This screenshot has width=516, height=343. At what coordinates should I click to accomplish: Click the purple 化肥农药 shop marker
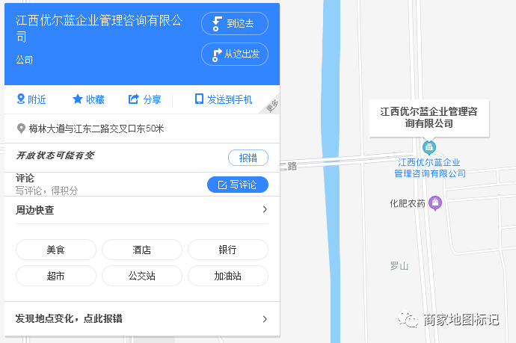point(434,203)
